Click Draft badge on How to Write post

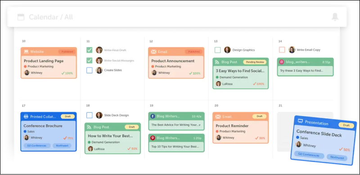point(132,127)
